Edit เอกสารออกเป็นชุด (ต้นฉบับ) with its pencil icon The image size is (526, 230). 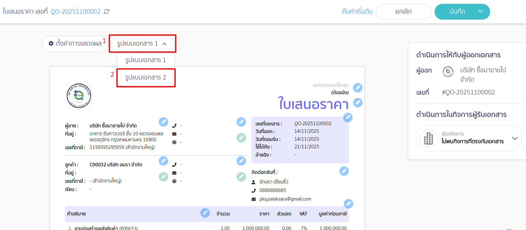pos(358,88)
